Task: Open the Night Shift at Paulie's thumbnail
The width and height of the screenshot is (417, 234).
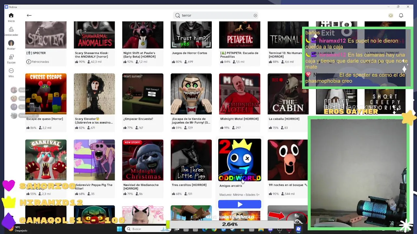Action: tap(143, 35)
